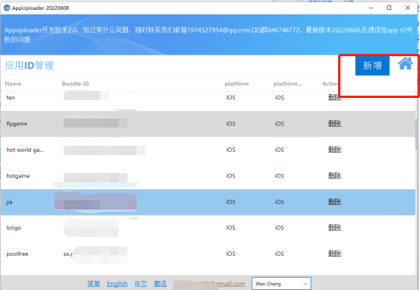Select the hot world ga... row name
Image resolution: width=420 pixels, height=290 pixels.
click(25, 150)
